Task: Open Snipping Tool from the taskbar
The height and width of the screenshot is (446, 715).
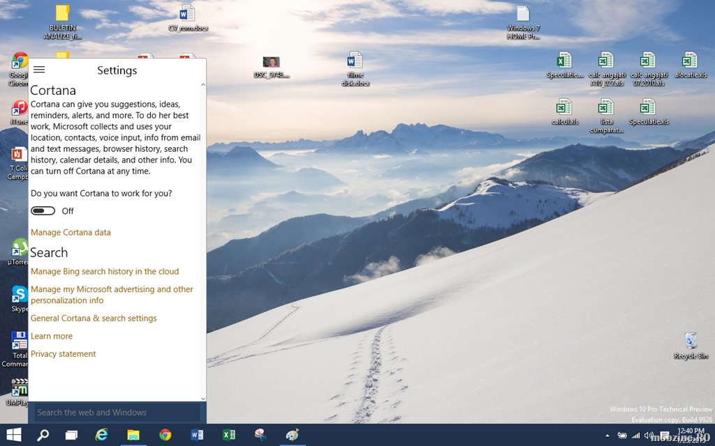Action: pyautogui.click(x=260, y=435)
